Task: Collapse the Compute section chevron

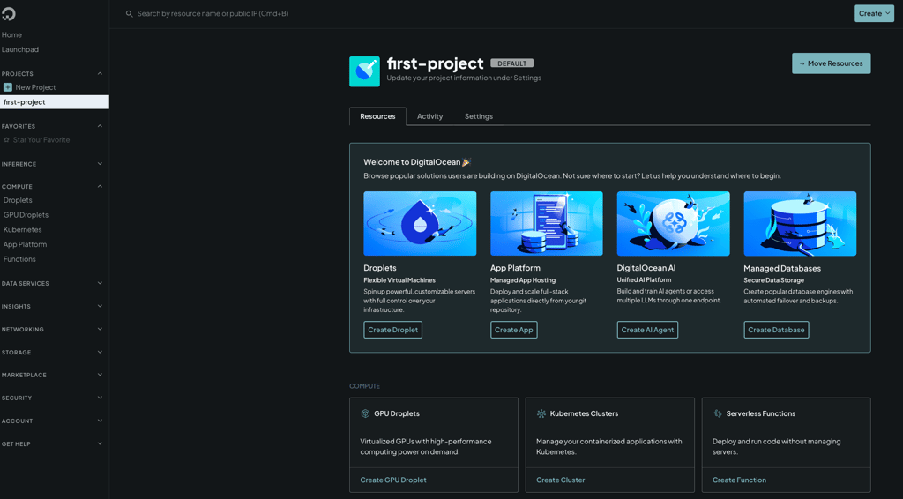Action: [100, 187]
